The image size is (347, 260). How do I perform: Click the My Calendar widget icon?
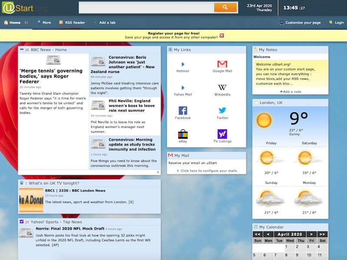(x=255, y=227)
